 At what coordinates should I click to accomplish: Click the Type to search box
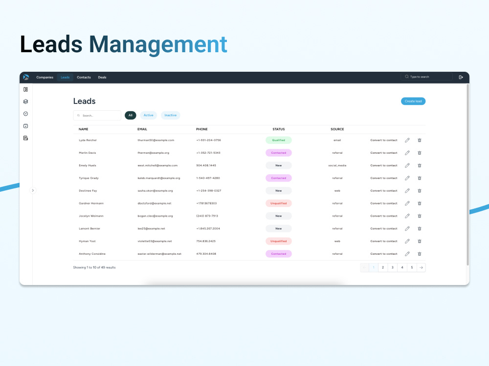pos(426,77)
